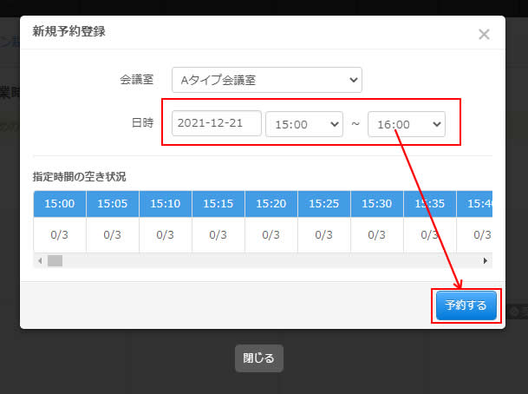The width and height of the screenshot is (528, 394).
Task: Select the 15:15 time slot header
Action: 218,204
